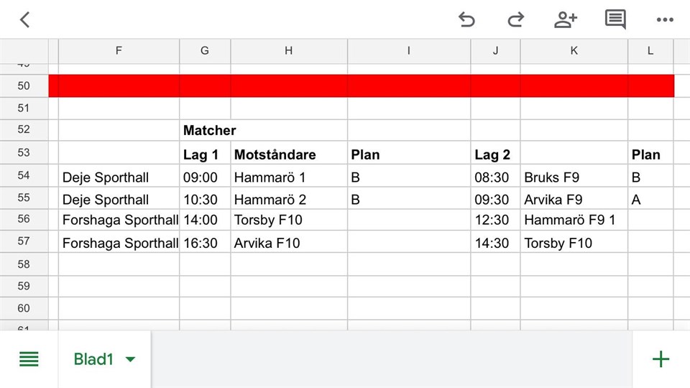
Task: Redo the last undone action
Action: (x=515, y=20)
